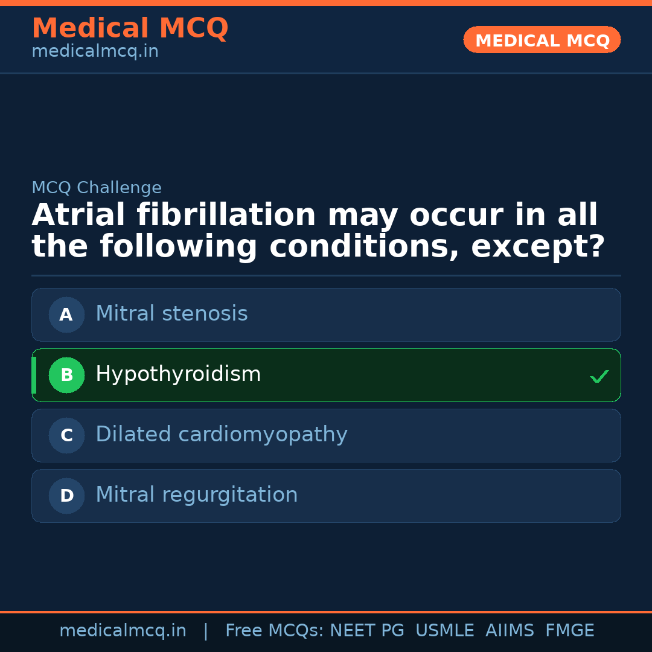The height and width of the screenshot is (652, 652).
Task: Click the green accent bar beside option B
Action: coord(34,375)
